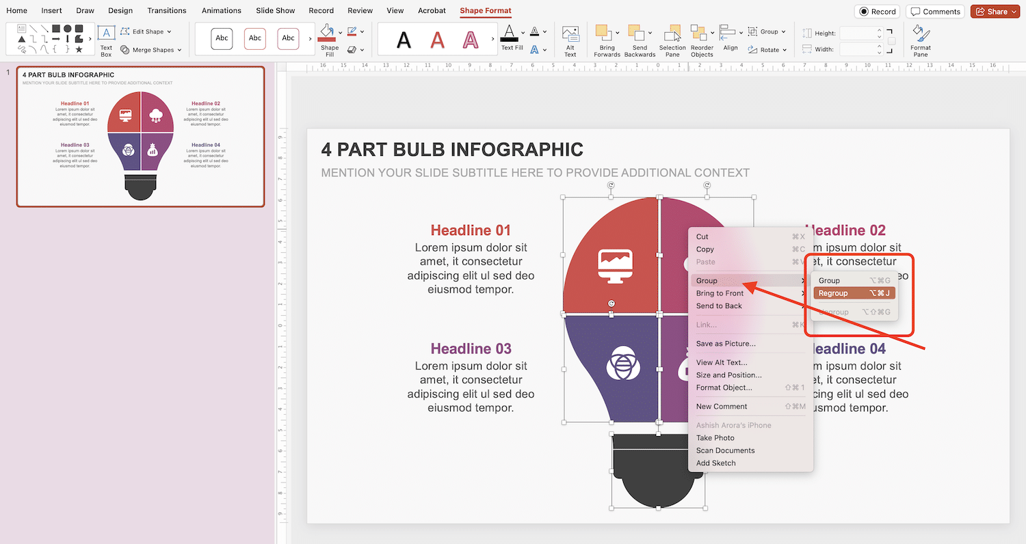
Task: Click the slide title 4 PART BULB INFOGRAPHIC
Action: click(452, 150)
